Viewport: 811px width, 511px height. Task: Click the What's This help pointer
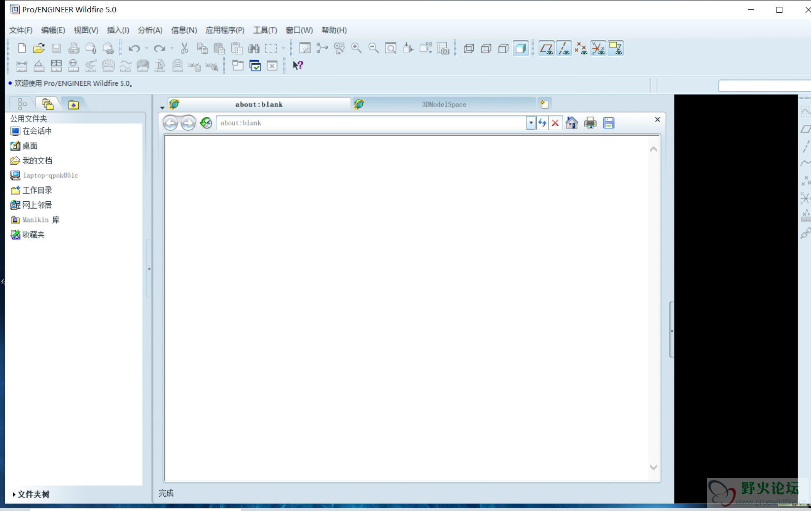(298, 65)
